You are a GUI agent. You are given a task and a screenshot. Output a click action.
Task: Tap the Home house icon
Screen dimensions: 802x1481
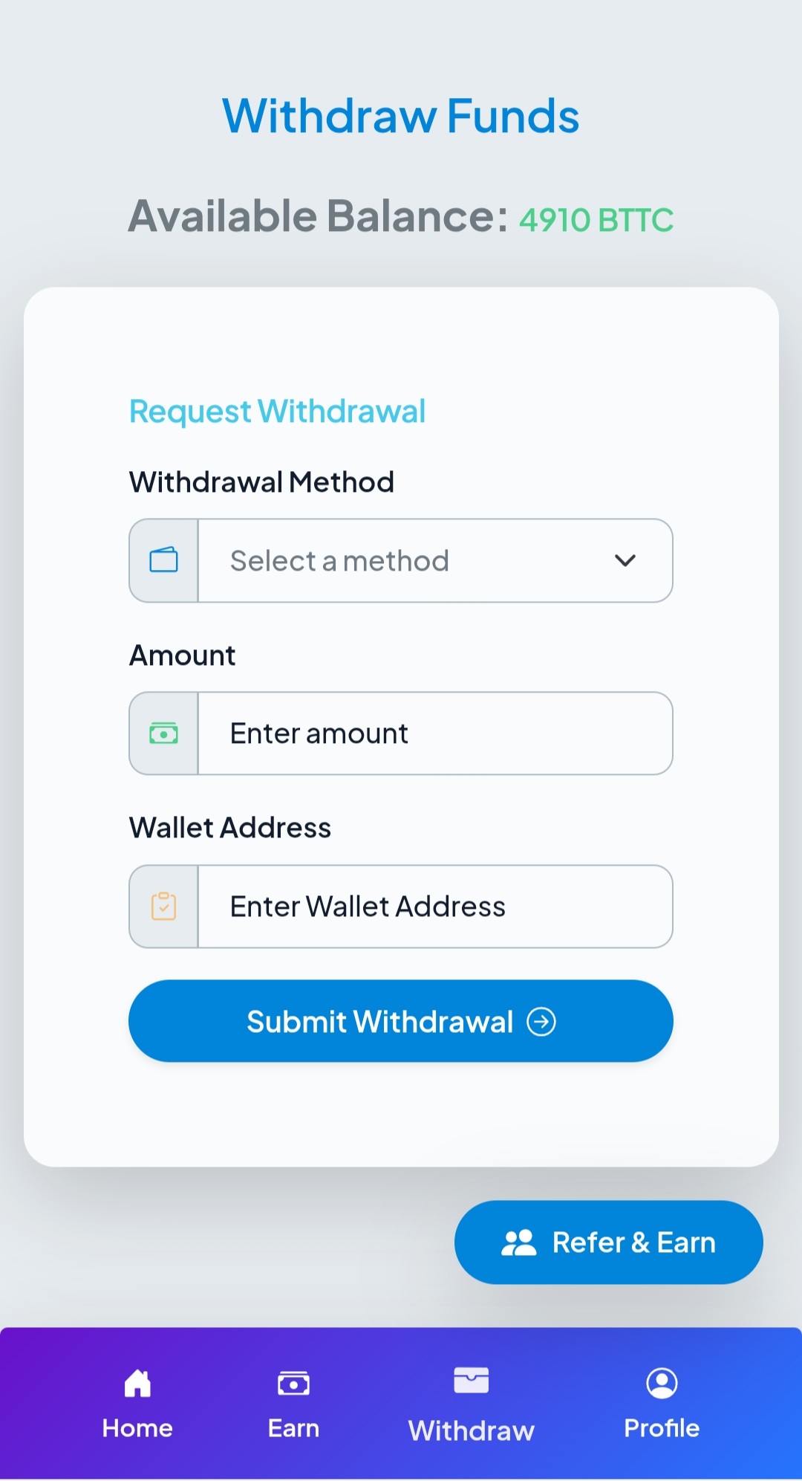pyautogui.click(x=137, y=1383)
